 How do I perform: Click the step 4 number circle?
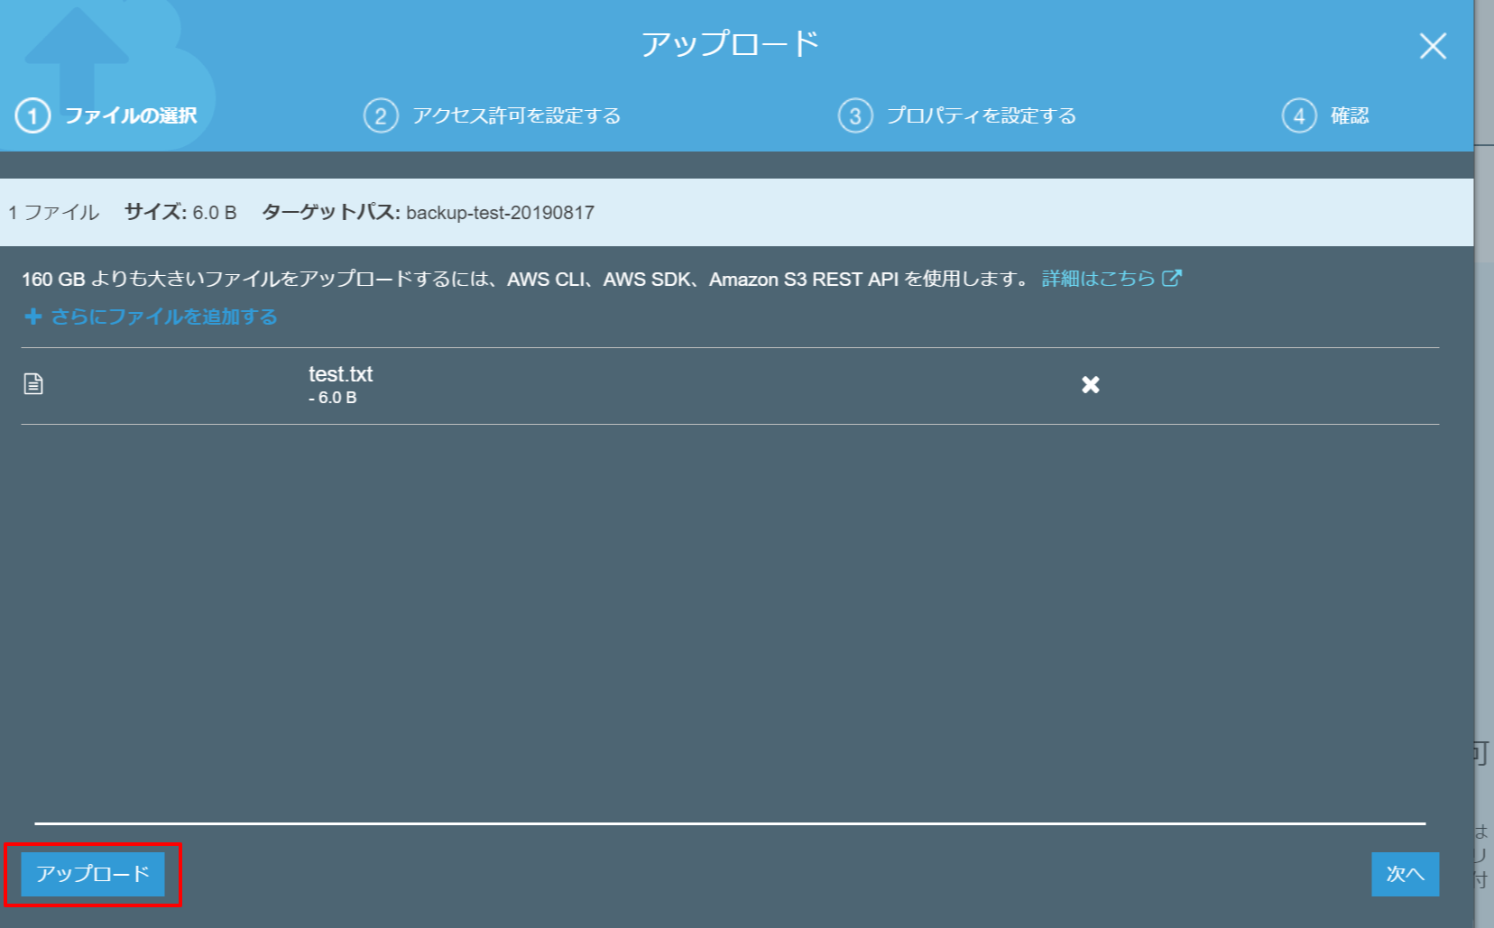click(x=1298, y=116)
